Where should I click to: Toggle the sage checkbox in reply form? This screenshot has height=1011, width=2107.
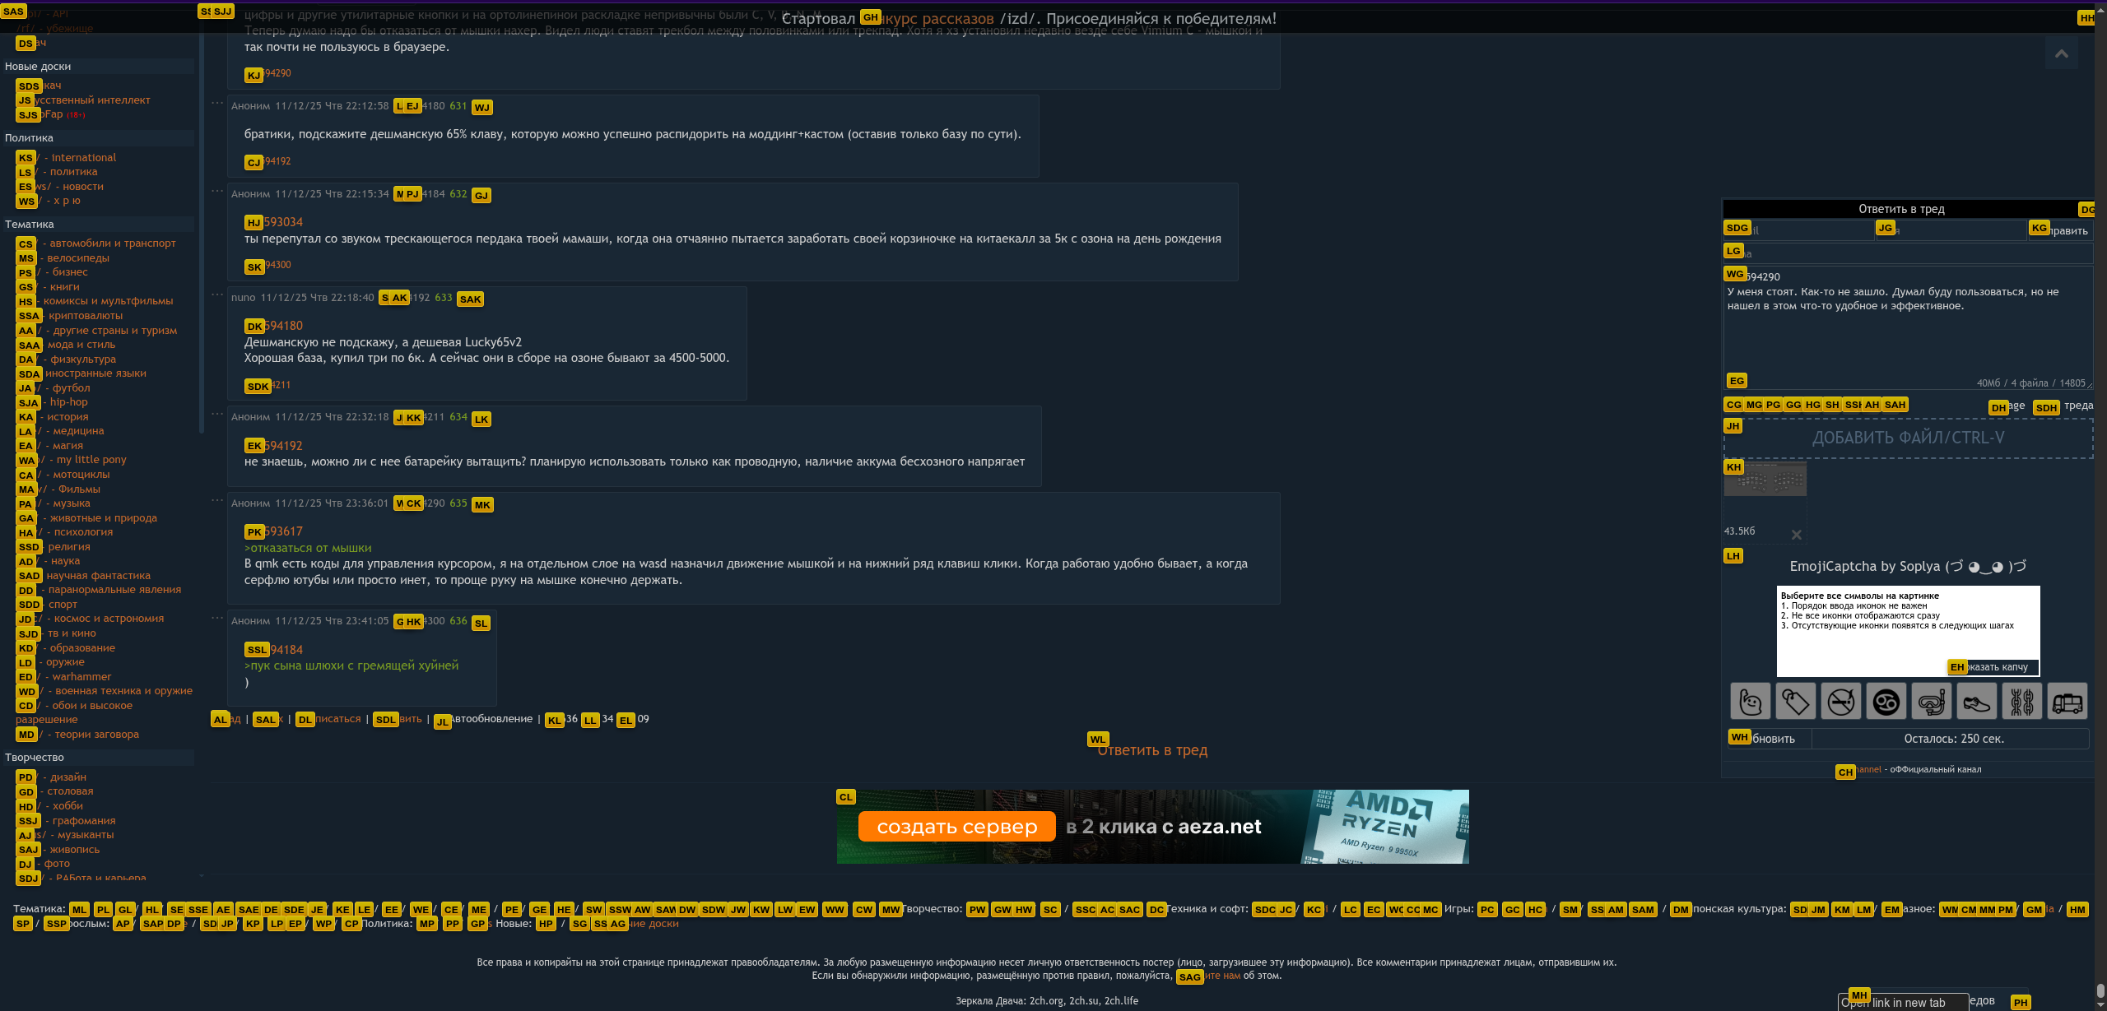point(1997,406)
